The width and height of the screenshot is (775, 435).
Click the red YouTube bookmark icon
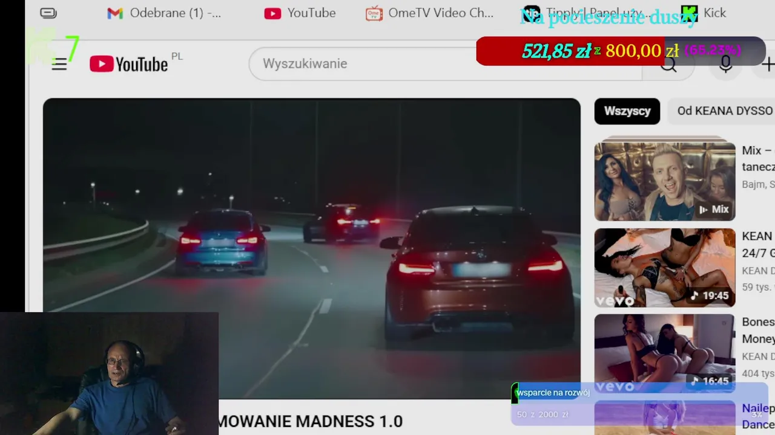click(272, 13)
